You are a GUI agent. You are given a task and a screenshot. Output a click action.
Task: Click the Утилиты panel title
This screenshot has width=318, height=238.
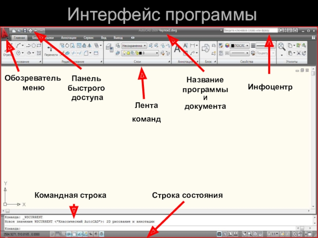point(292,61)
